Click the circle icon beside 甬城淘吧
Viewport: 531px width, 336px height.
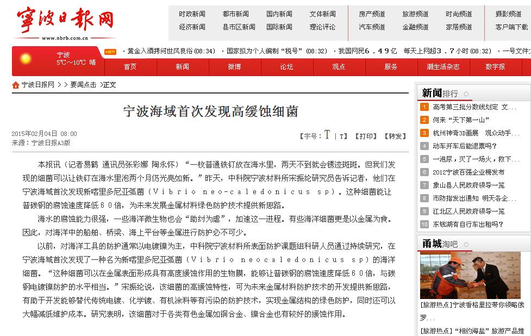pos(466,244)
